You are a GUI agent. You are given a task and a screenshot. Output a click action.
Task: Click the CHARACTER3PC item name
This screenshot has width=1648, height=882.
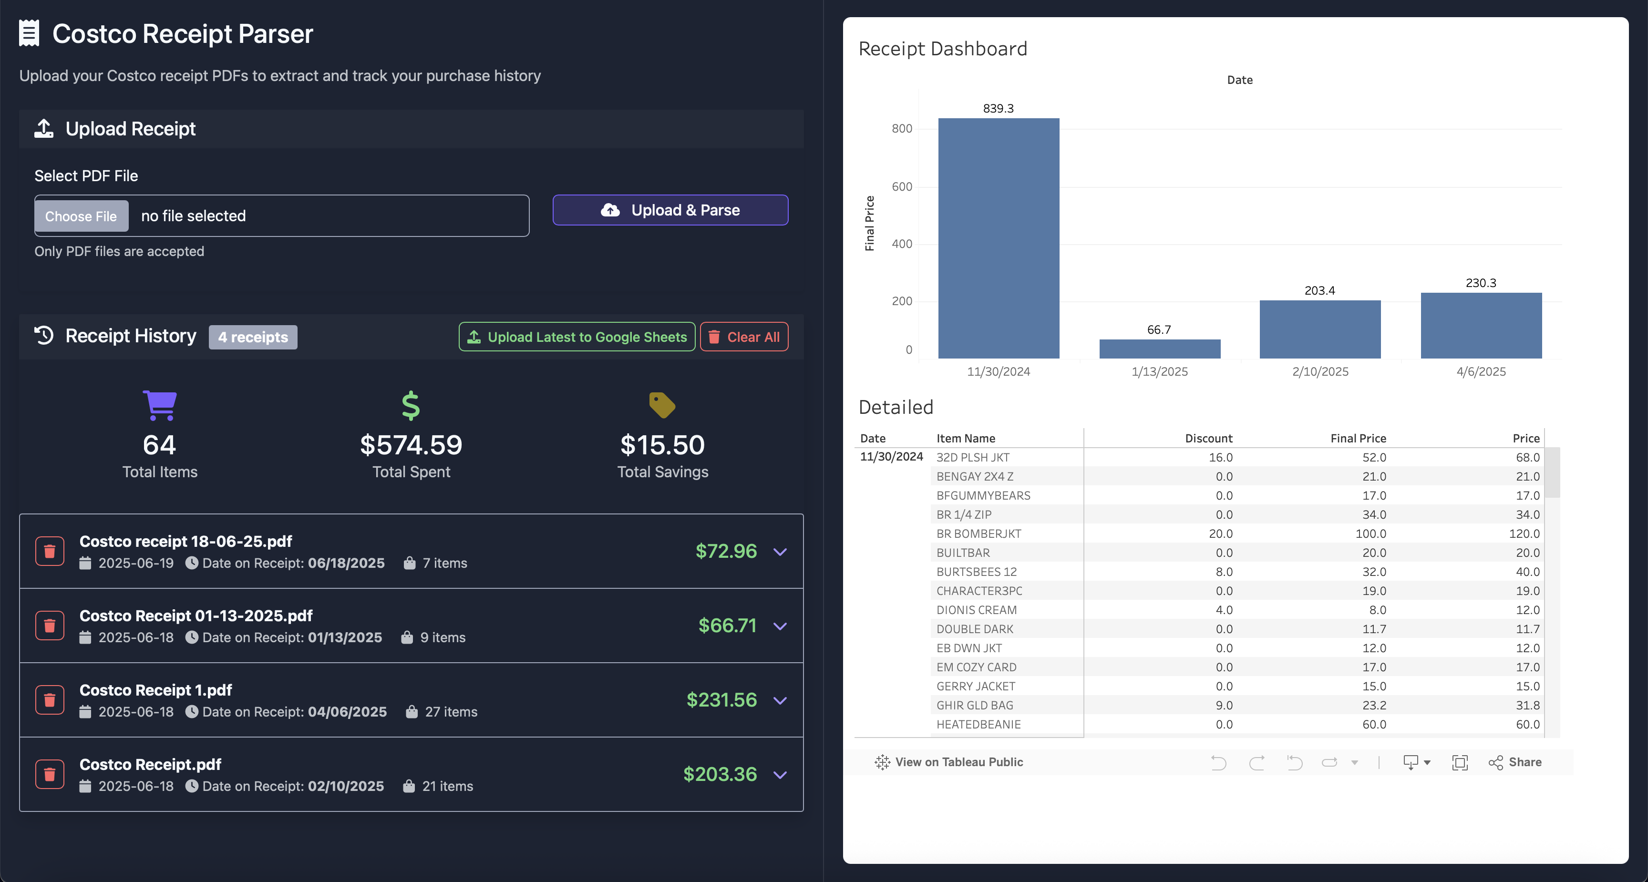point(979,591)
